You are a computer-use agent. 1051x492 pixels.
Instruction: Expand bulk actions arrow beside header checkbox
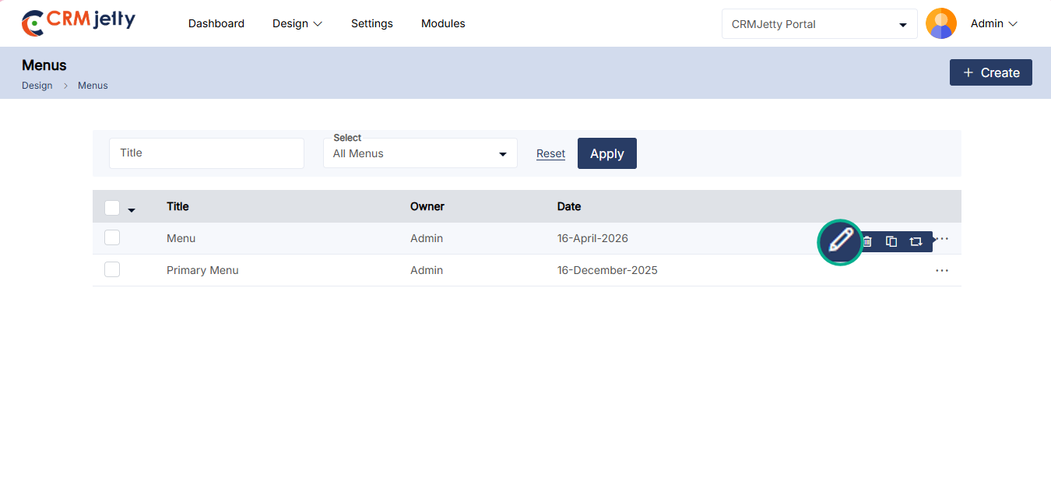coord(132,210)
